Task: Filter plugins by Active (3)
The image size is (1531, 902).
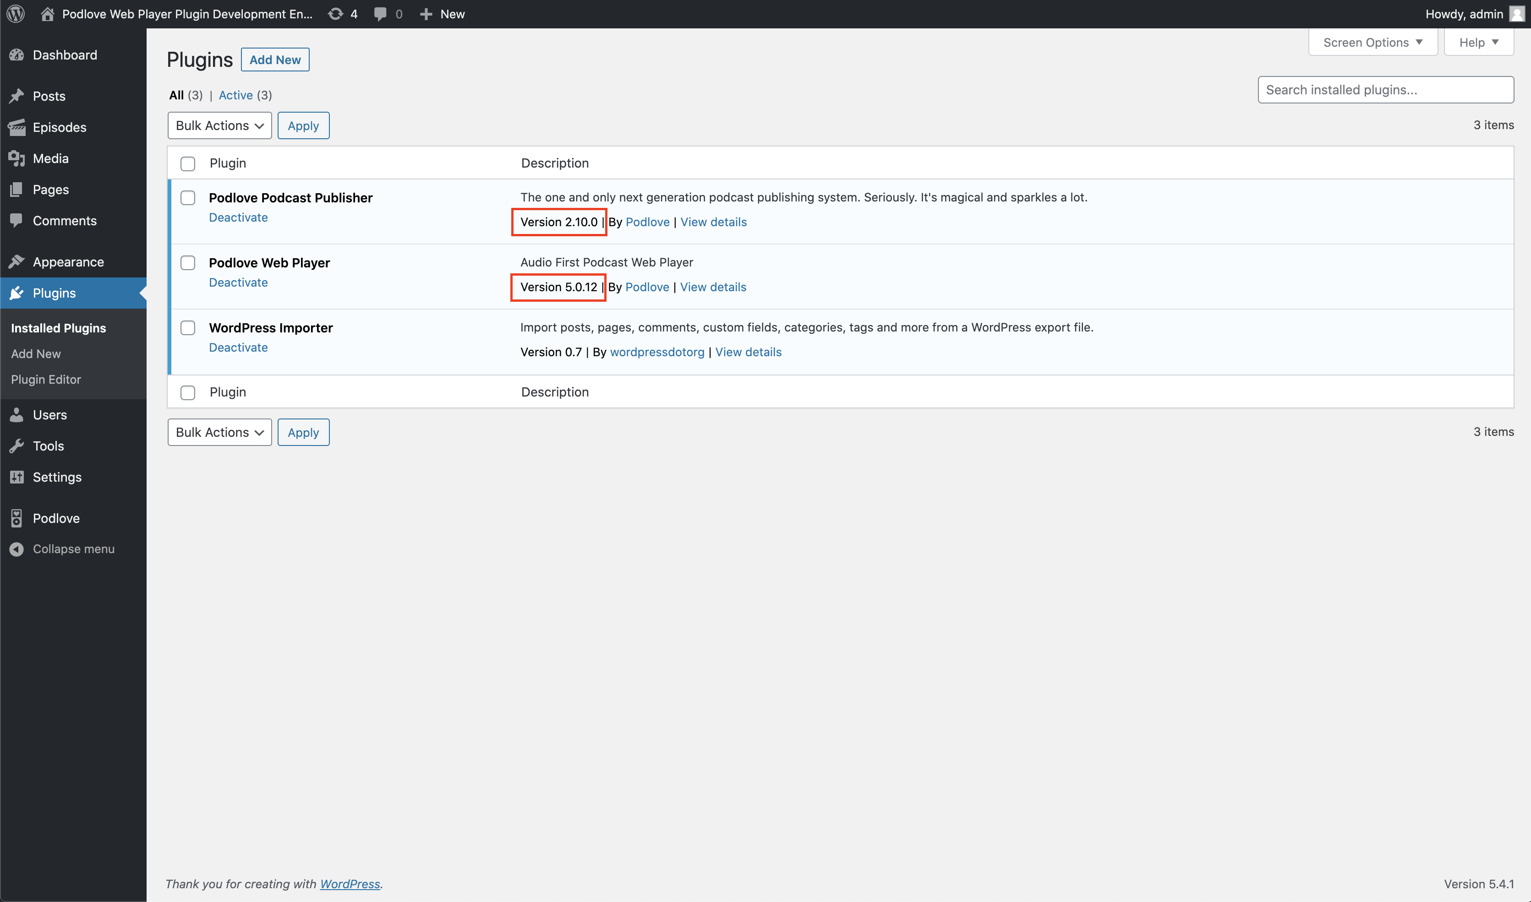Action: [245, 95]
